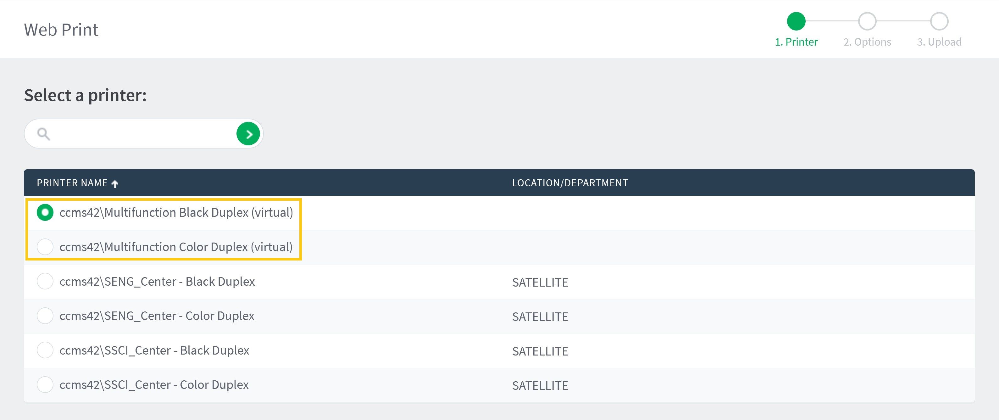Viewport: 999px width, 420px height.
Task: Click the Printer Name sort arrow
Action: (115, 184)
